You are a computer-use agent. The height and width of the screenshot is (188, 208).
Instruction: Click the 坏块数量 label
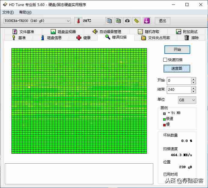pos(170,135)
